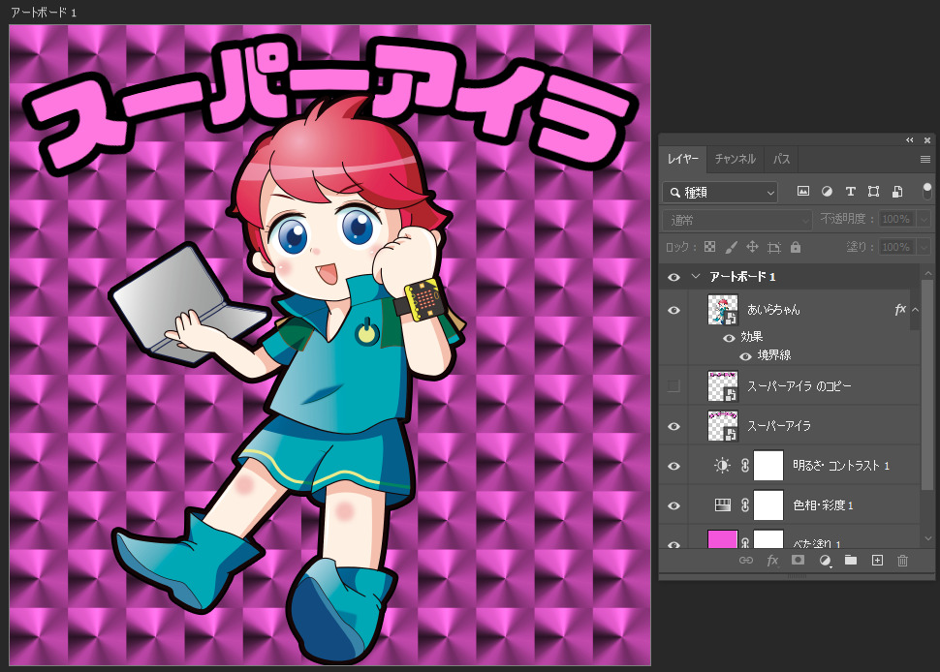This screenshot has width=940, height=672.
Task: Open the Layers panel flyout menu
Action: click(925, 160)
